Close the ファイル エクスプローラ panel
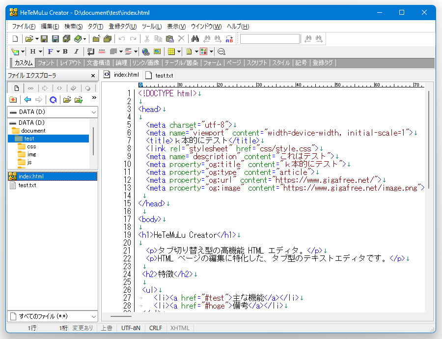 pyautogui.click(x=93, y=76)
